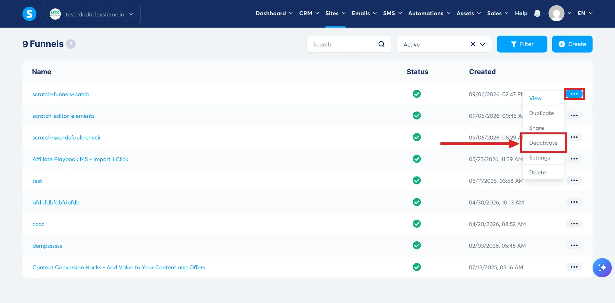This screenshot has height=303, width=615.
Task: Open the Affiliate Playbook MS funnel link
Action: click(x=80, y=159)
